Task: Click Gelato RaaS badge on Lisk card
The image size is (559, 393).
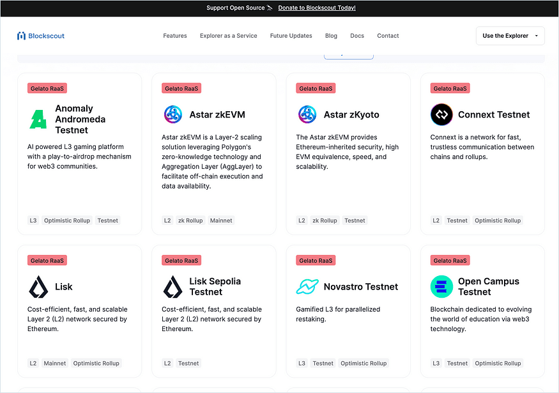Action: click(47, 260)
